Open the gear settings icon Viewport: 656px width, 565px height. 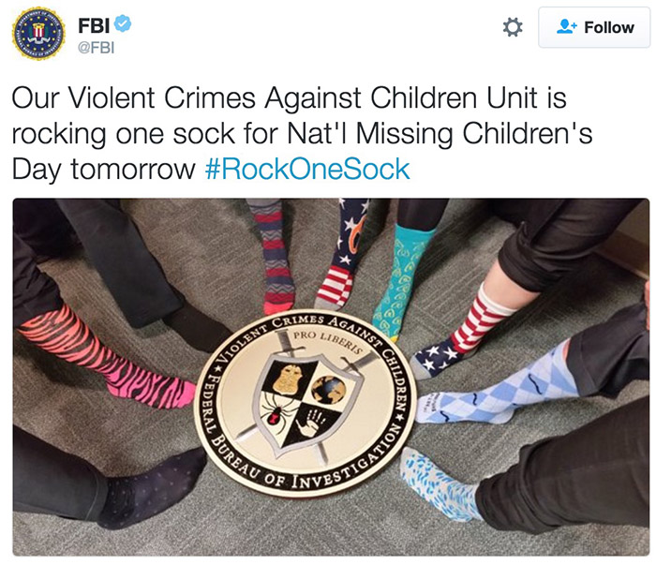513,27
